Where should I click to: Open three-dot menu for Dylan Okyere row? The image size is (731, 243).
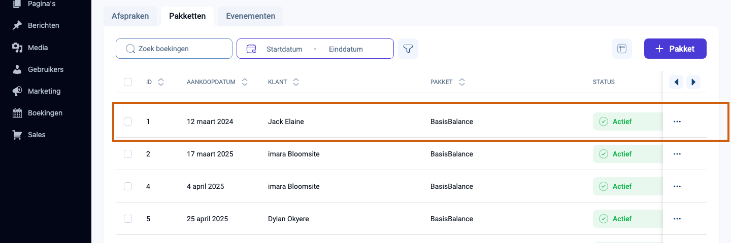pyautogui.click(x=677, y=219)
